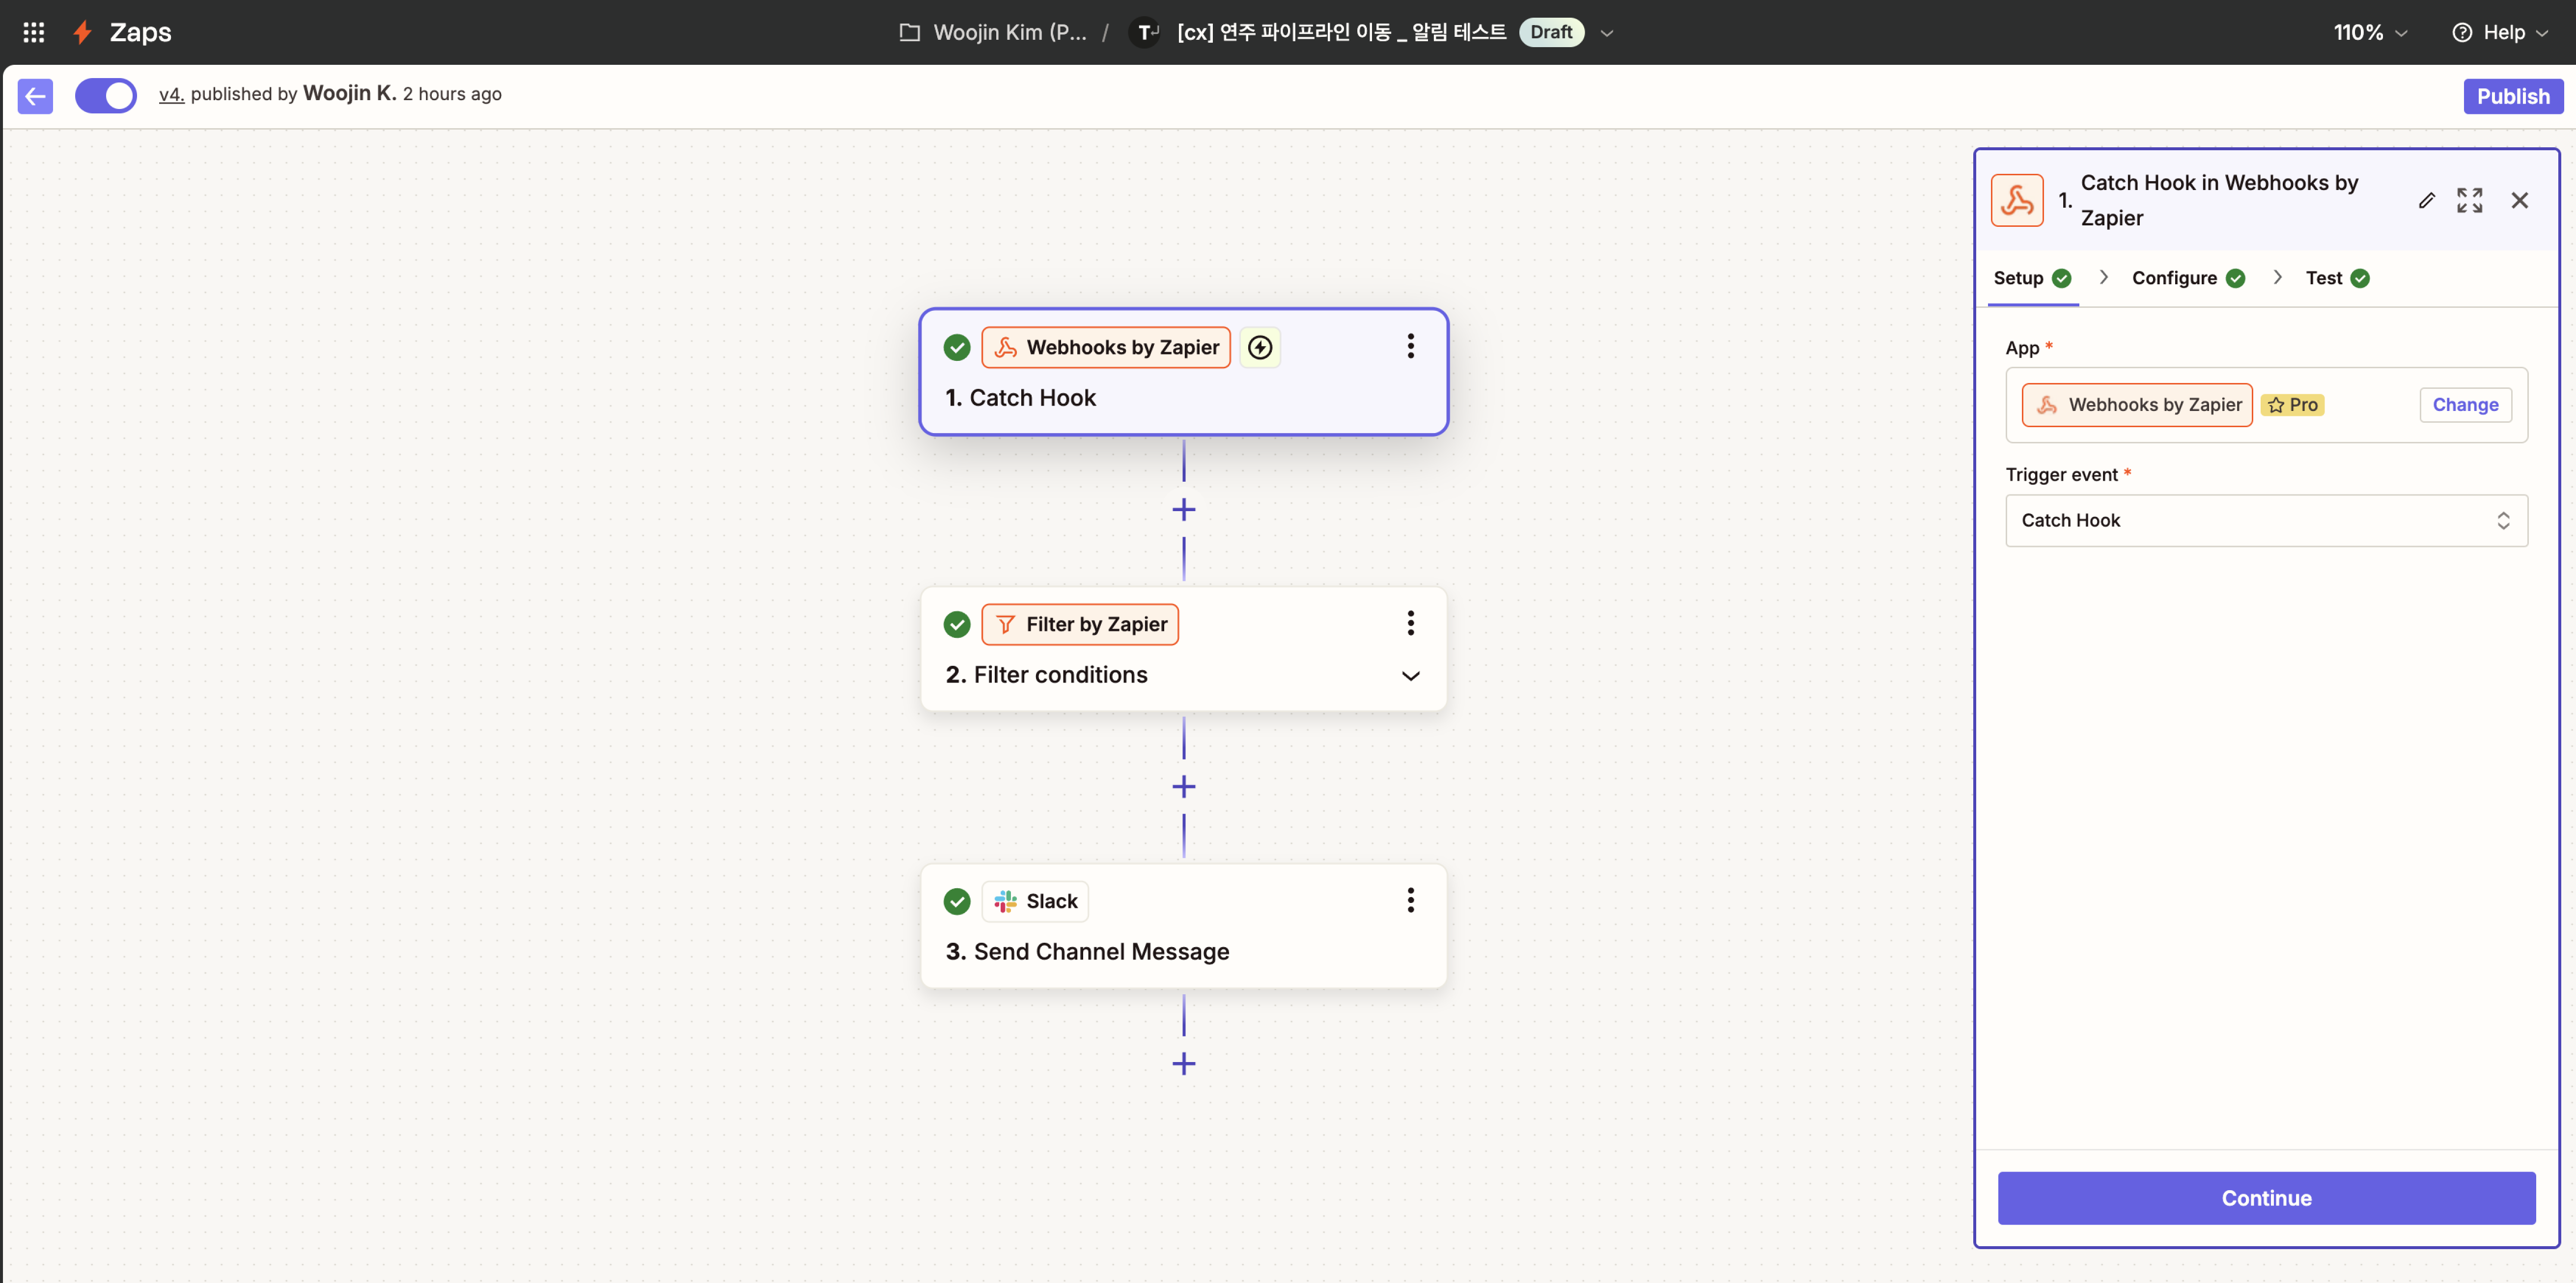Add step below Slack action
The width and height of the screenshot is (2576, 1283).
coord(1183,1063)
